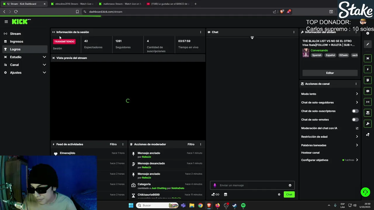Switch to the YouTube browser tab
374x210 pixels.
coord(168,4)
